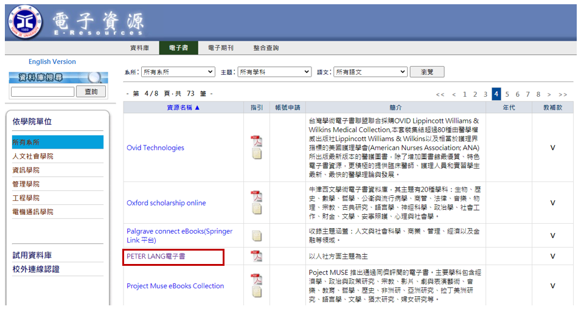Viewport: 581px width, 309px height.
Task: Click the database search input field
Action: pos(43,92)
